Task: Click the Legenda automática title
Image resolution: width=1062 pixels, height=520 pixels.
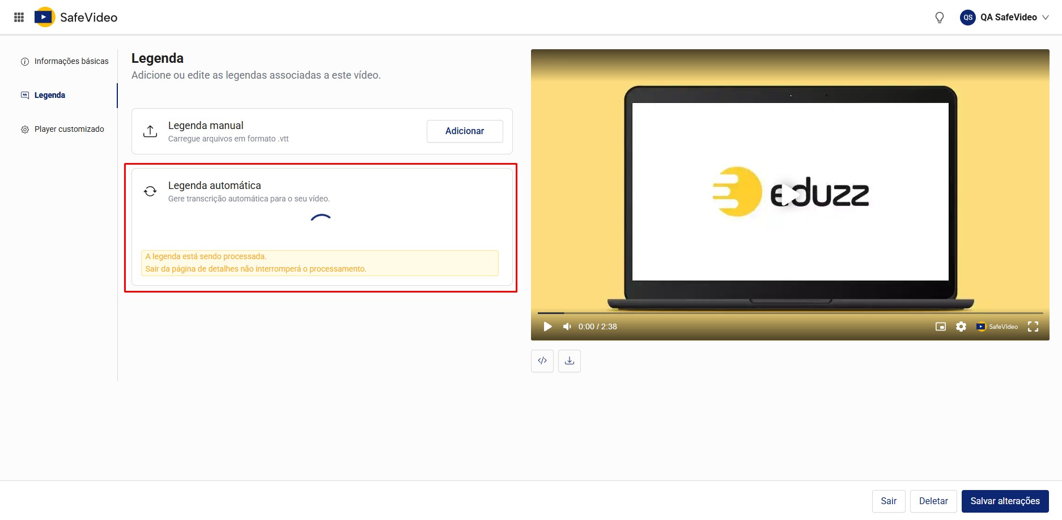Action: pyautogui.click(x=215, y=186)
